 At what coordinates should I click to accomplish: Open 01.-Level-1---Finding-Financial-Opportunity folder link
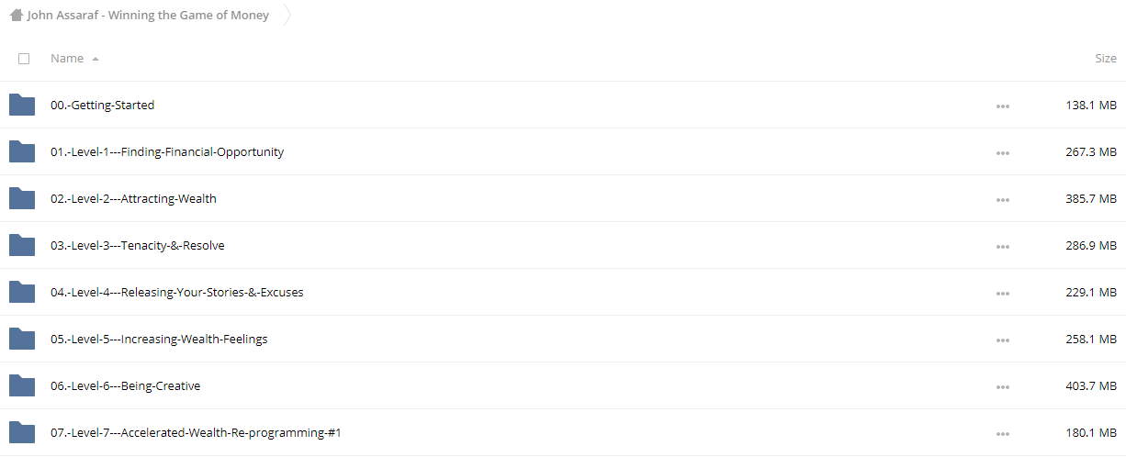[x=167, y=152]
